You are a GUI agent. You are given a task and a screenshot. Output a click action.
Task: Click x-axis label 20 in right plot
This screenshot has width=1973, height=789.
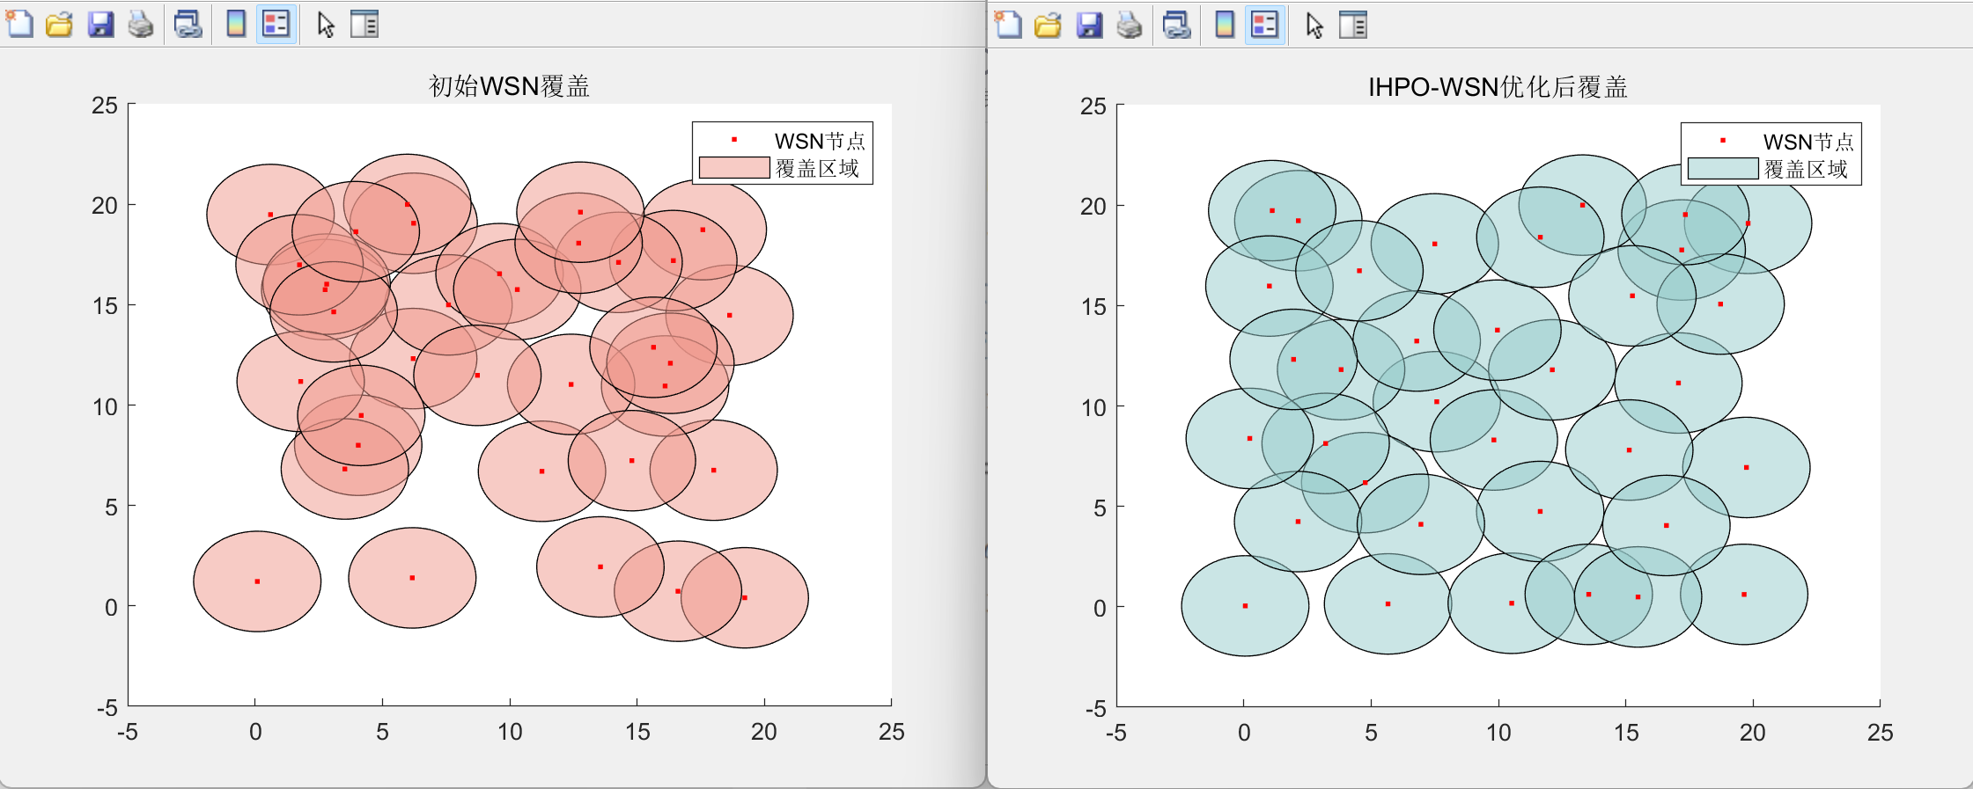pos(1752,733)
